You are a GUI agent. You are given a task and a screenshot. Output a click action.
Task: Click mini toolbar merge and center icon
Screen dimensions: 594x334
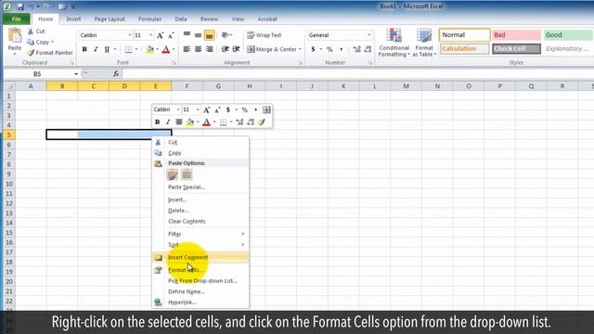pyautogui.click(x=266, y=109)
